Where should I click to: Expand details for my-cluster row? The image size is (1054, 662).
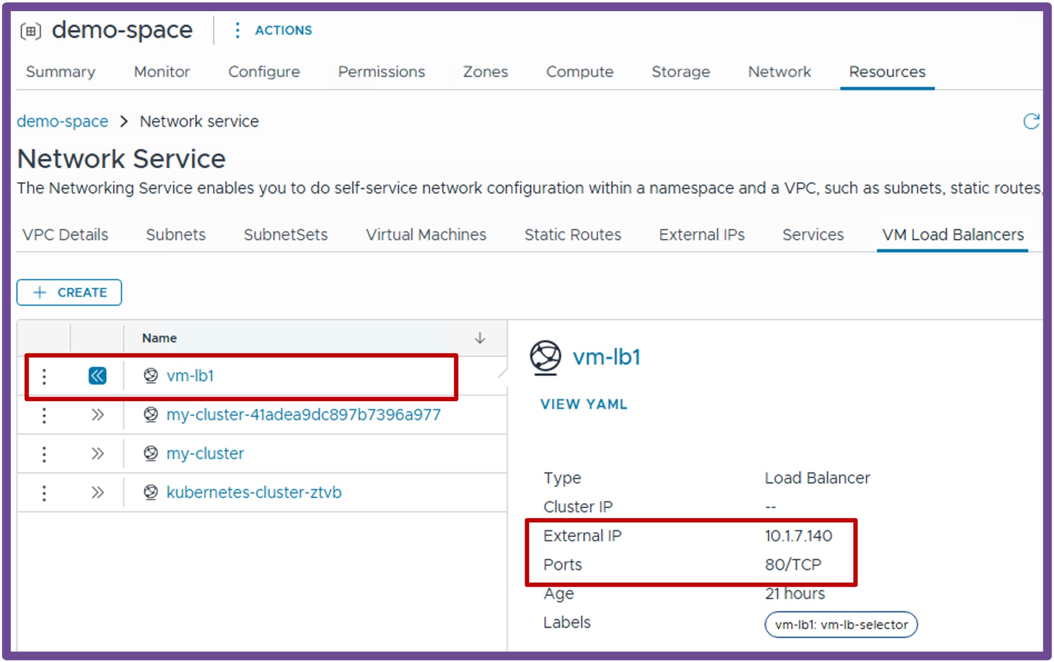pos(98,454)
